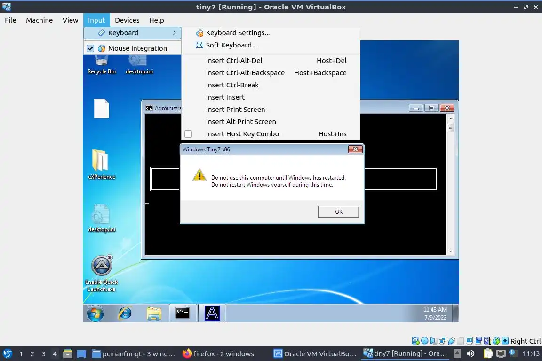This screenshot has height=361, width=542.
Task: Click OK in the Windows Tiny7 dialog
Action: click(338, 212)
